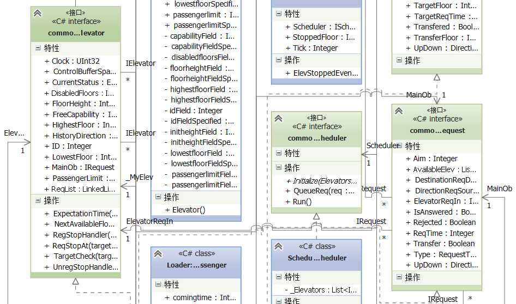Collapse 特性 section in commo...equest interface
The width and height of the screenshot is (516, 304).
(x=399, y=145)
